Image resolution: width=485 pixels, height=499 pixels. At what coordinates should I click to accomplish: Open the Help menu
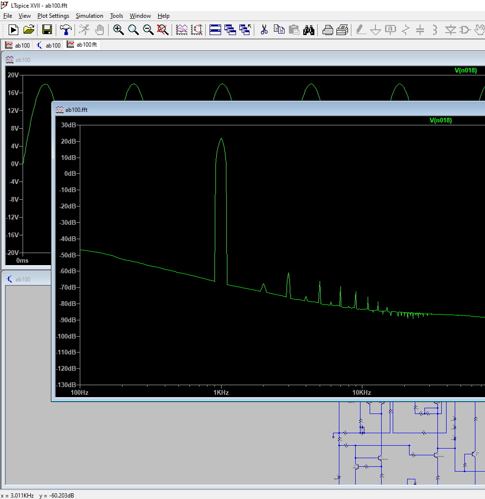[163, 15]
